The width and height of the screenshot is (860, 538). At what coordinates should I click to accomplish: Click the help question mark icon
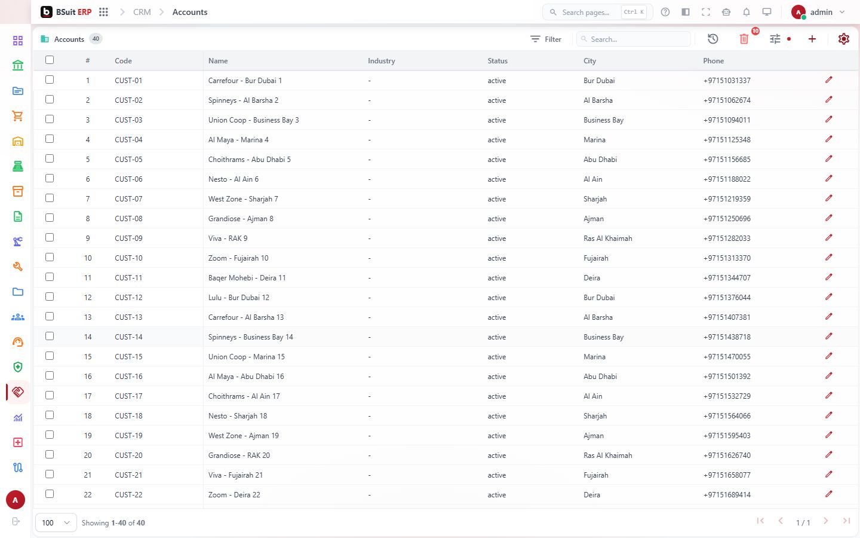coord(665,12)
